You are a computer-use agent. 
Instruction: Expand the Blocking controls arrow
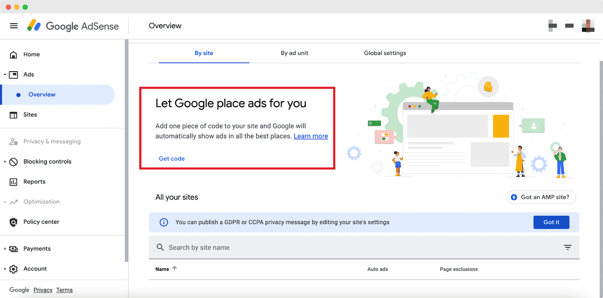5,162
